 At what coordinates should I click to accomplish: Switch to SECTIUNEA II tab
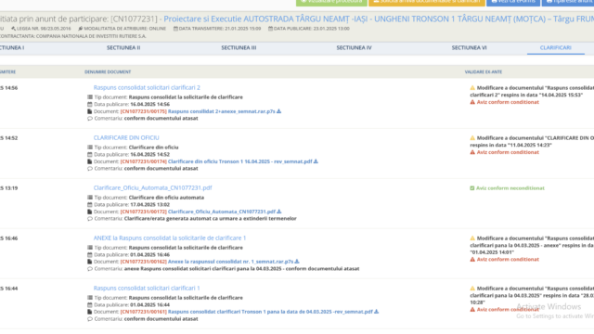[x=123, y=47]
